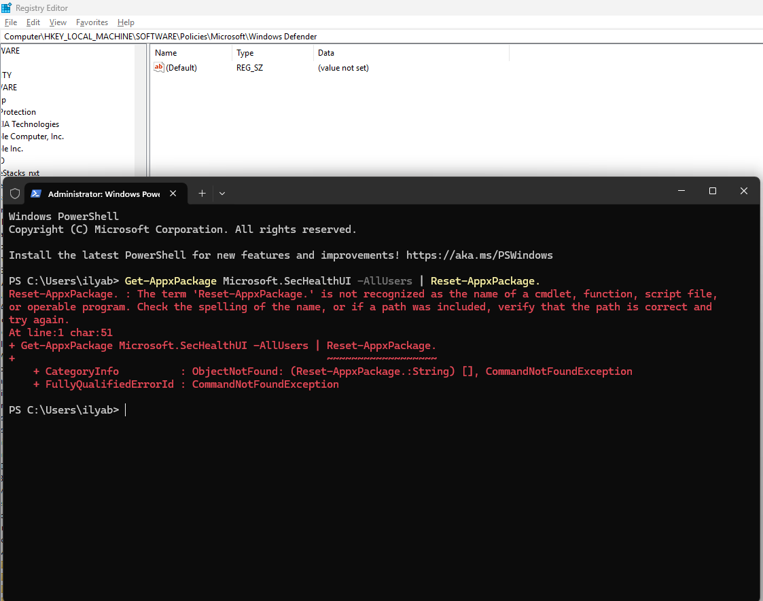
Task: Open the Help menu
Action: 126,22
